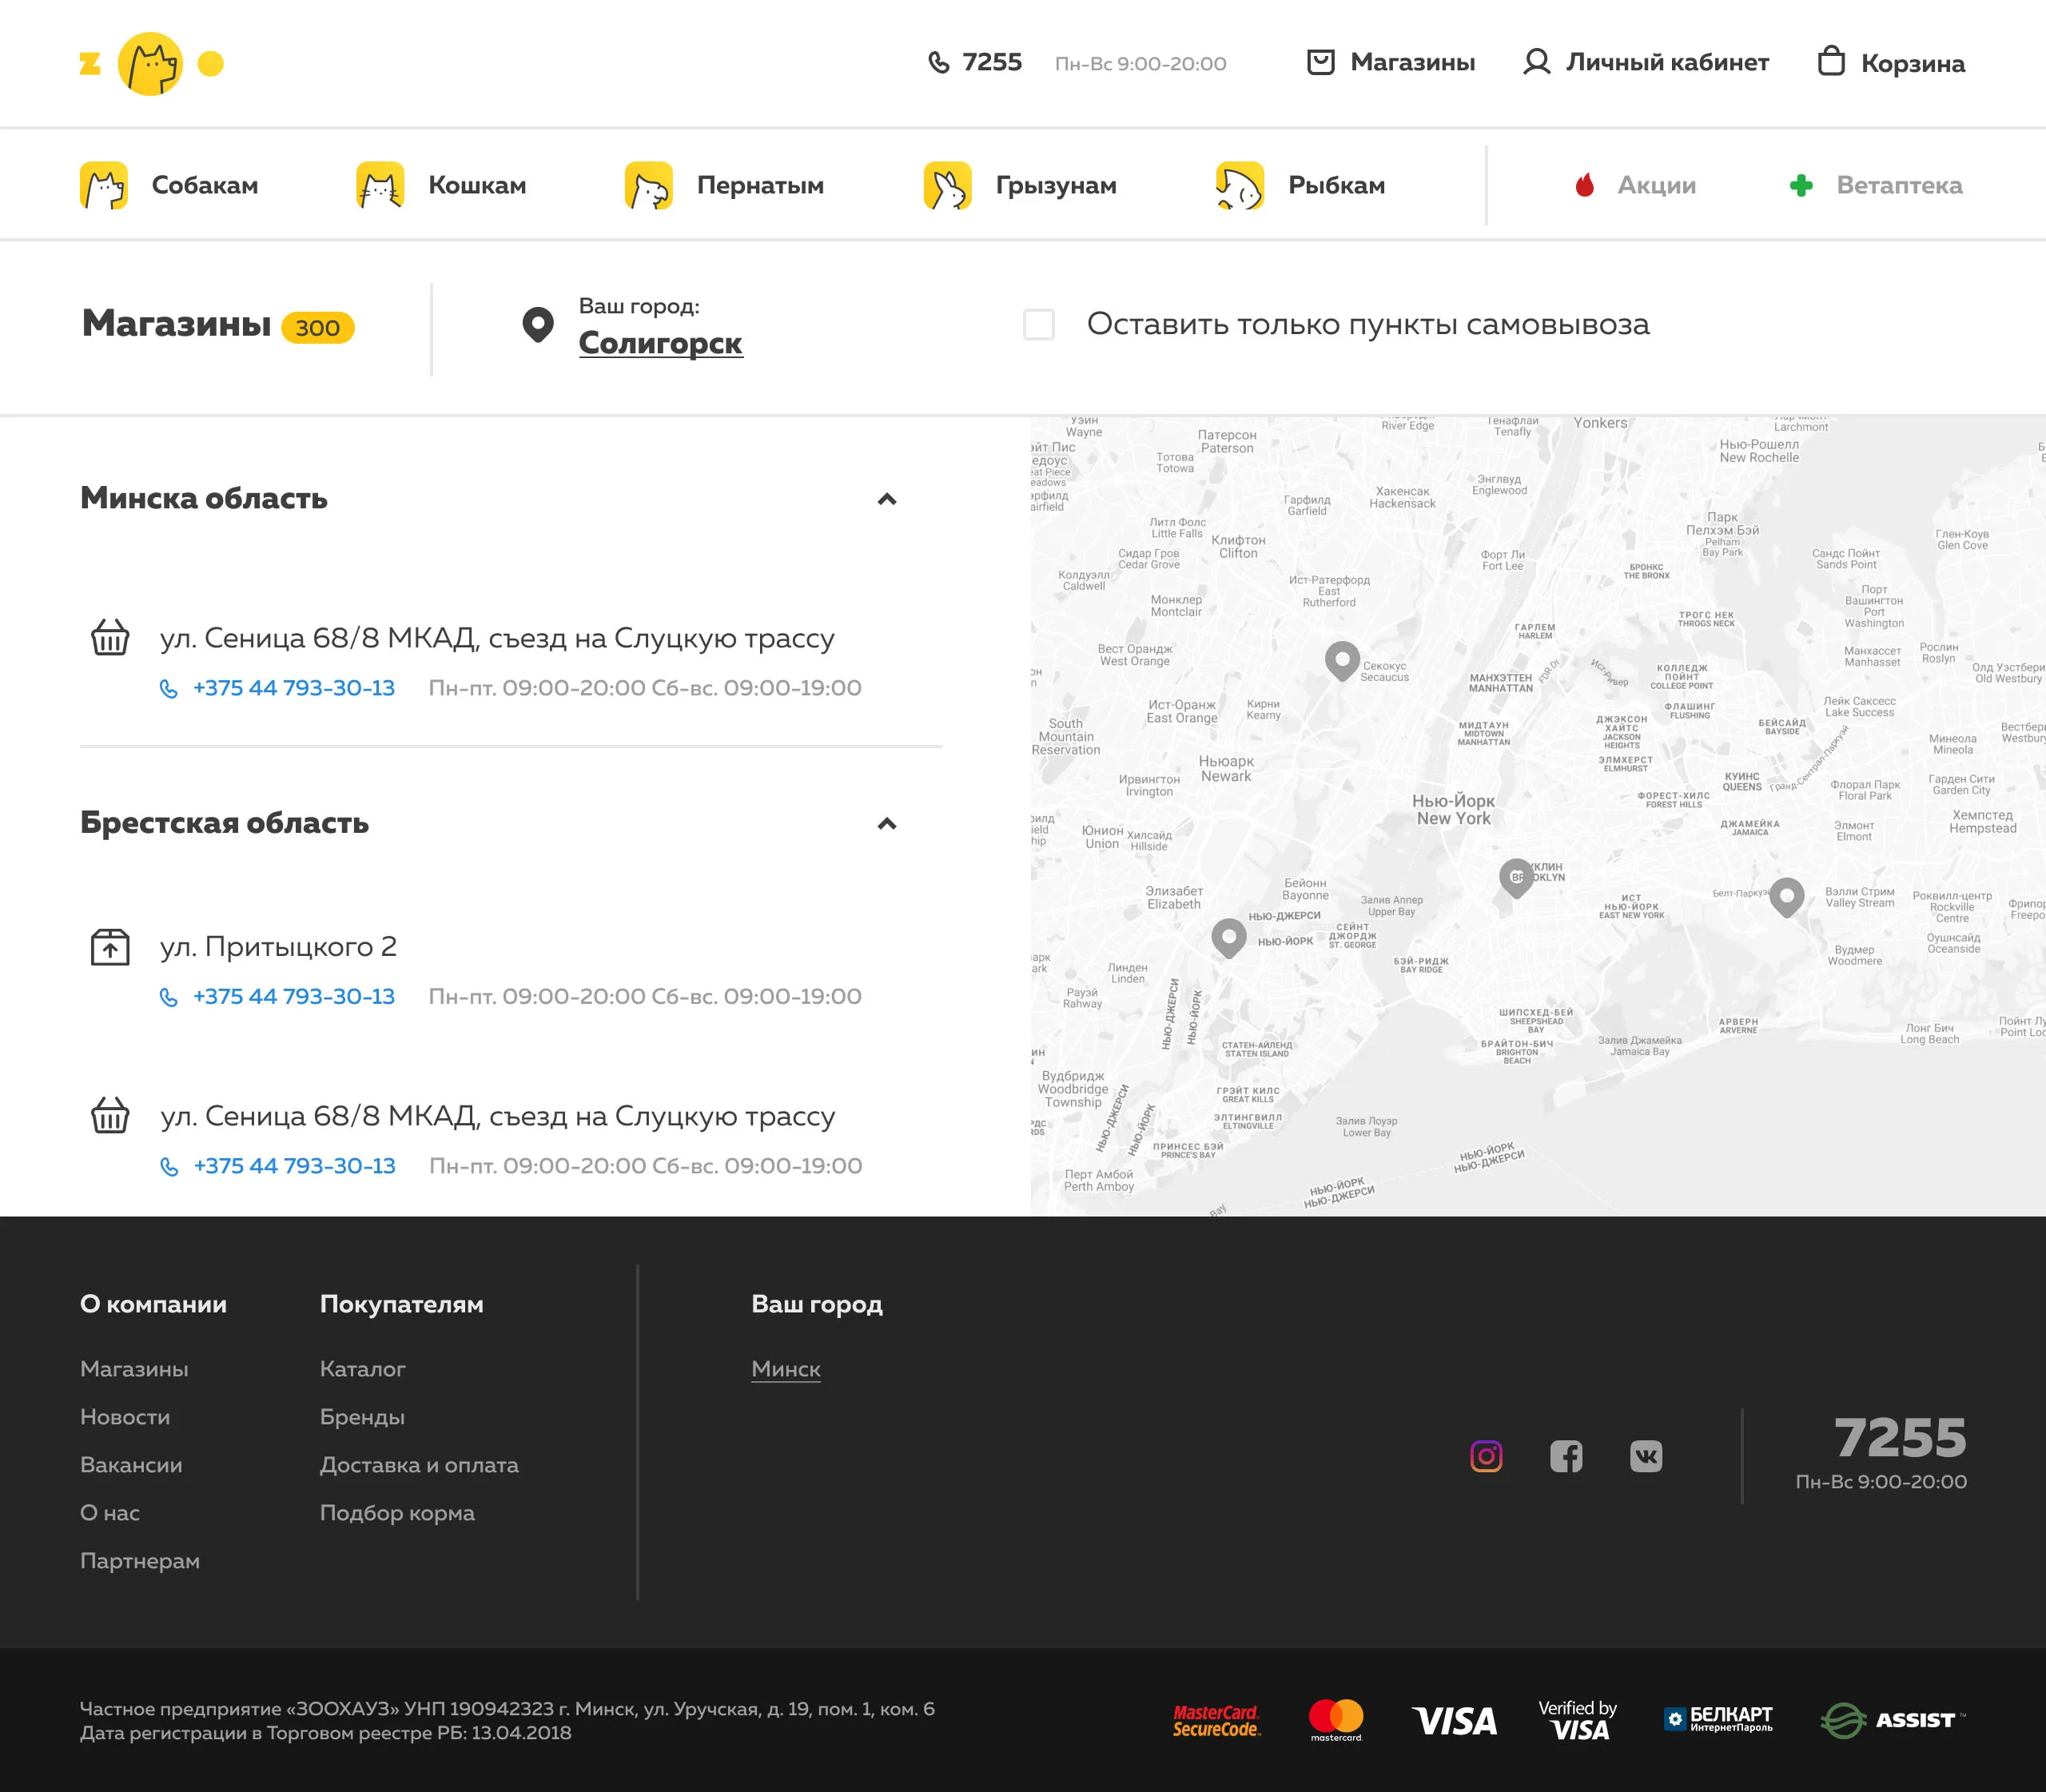2046x1792 pixels.
Task: Call the ул. Притыцкого 2 store phone
Action: pos(293,997)
